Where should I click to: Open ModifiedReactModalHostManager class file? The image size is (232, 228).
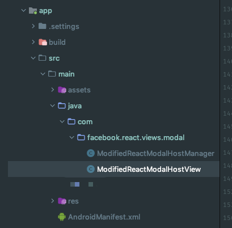155,154
